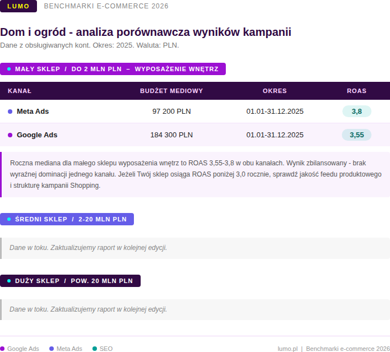
Task: Select the '97 200 PLN' budget cell
Action: click(x=171, y=111)
